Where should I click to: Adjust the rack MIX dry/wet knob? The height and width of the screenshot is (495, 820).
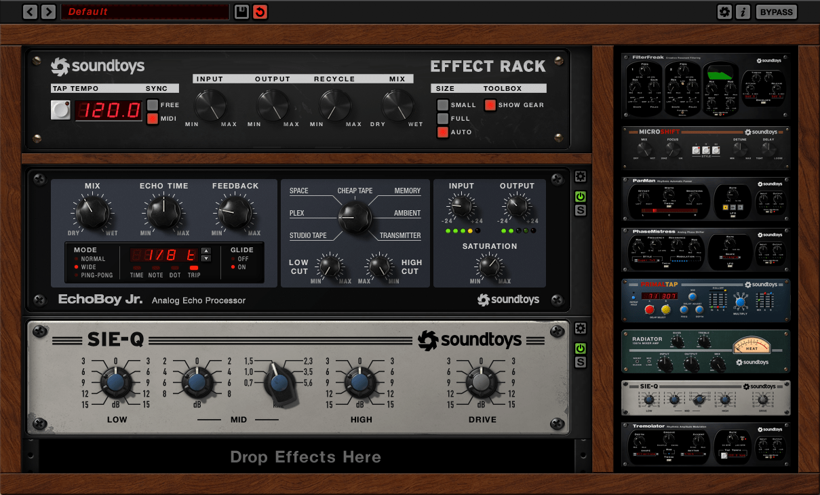pyautogui.click(x=397, y=106)
